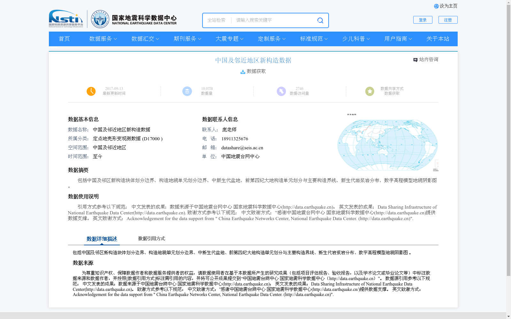Click the orange clock update-time icon
Viewport: 511px width, 319px height.
point(91,91)
